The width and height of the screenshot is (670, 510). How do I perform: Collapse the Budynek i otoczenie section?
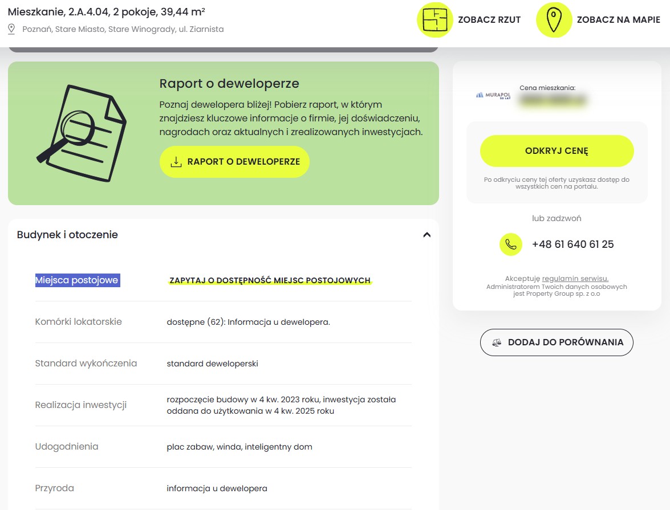click(427, 235)
